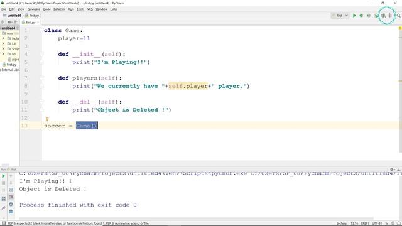402x226 pixels.
Task: Expand the Include folder in project tree
Action: [3, 38]
